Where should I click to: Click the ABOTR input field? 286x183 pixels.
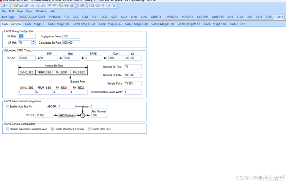pos(66,106)
